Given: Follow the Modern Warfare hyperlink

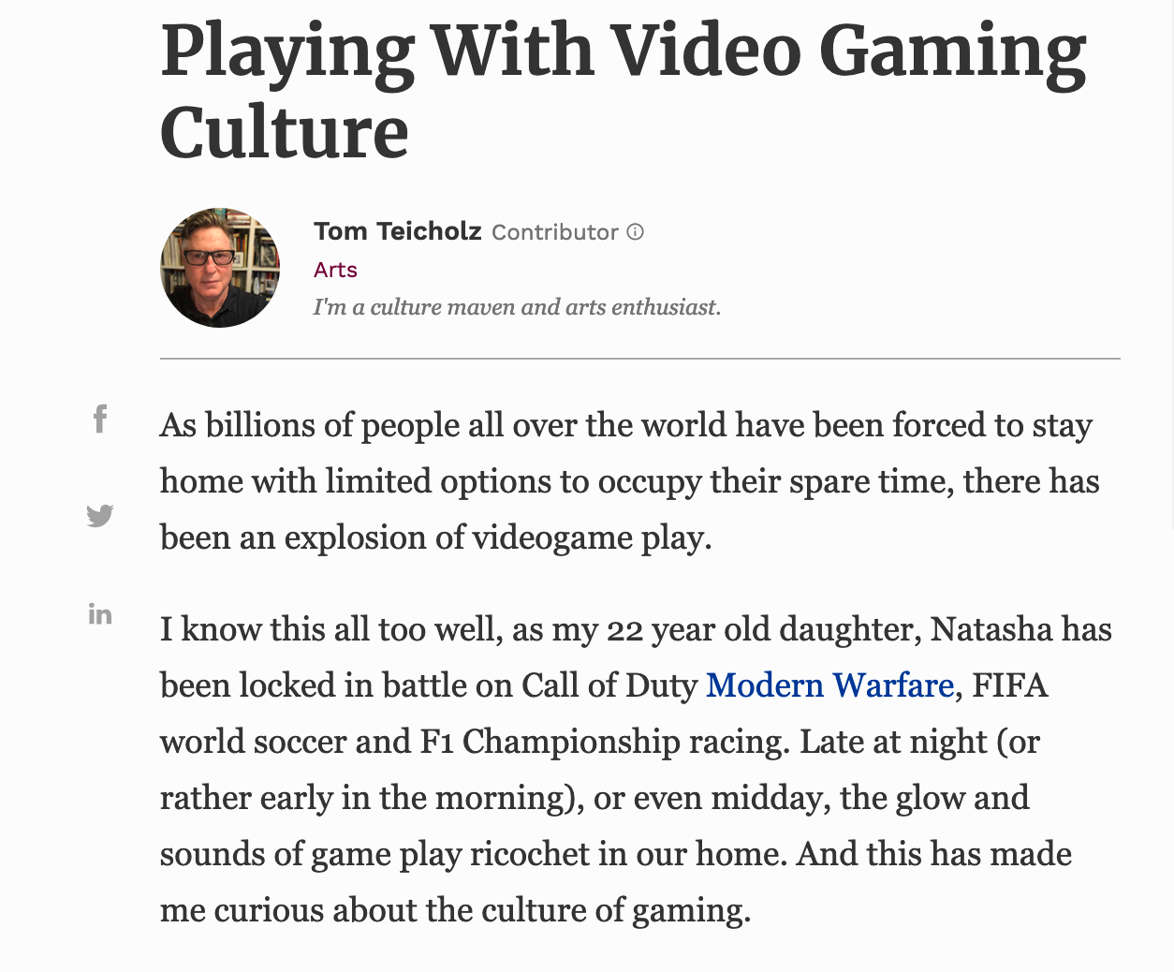Looking at the screenshot, I should click(829, 685).
